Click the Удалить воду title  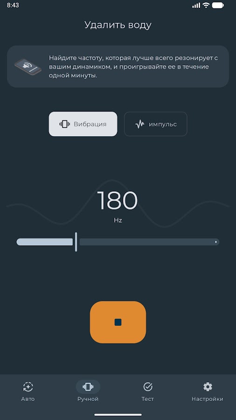coord(118,25)
